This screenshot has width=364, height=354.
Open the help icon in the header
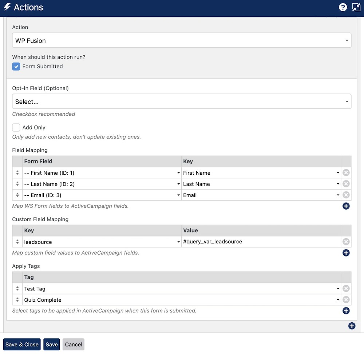tap(343, 7)
